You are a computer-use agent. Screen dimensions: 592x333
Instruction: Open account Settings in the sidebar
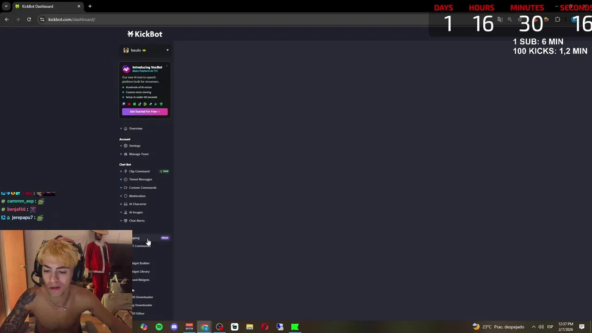[135, 146]
